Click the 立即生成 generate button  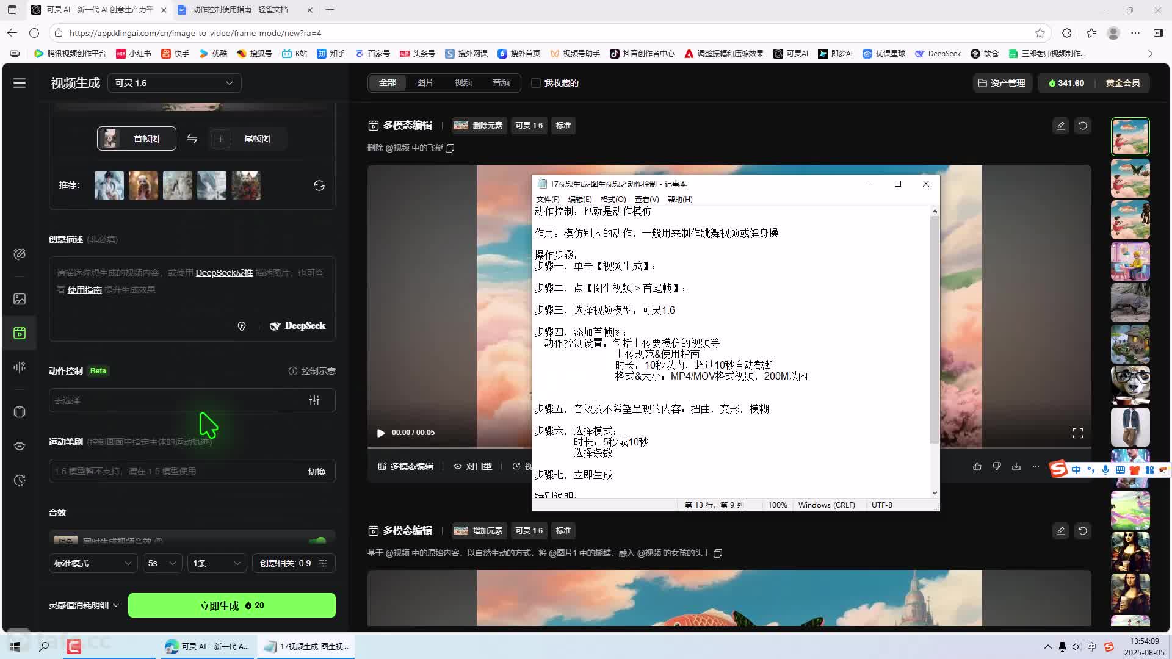point(232,605)
